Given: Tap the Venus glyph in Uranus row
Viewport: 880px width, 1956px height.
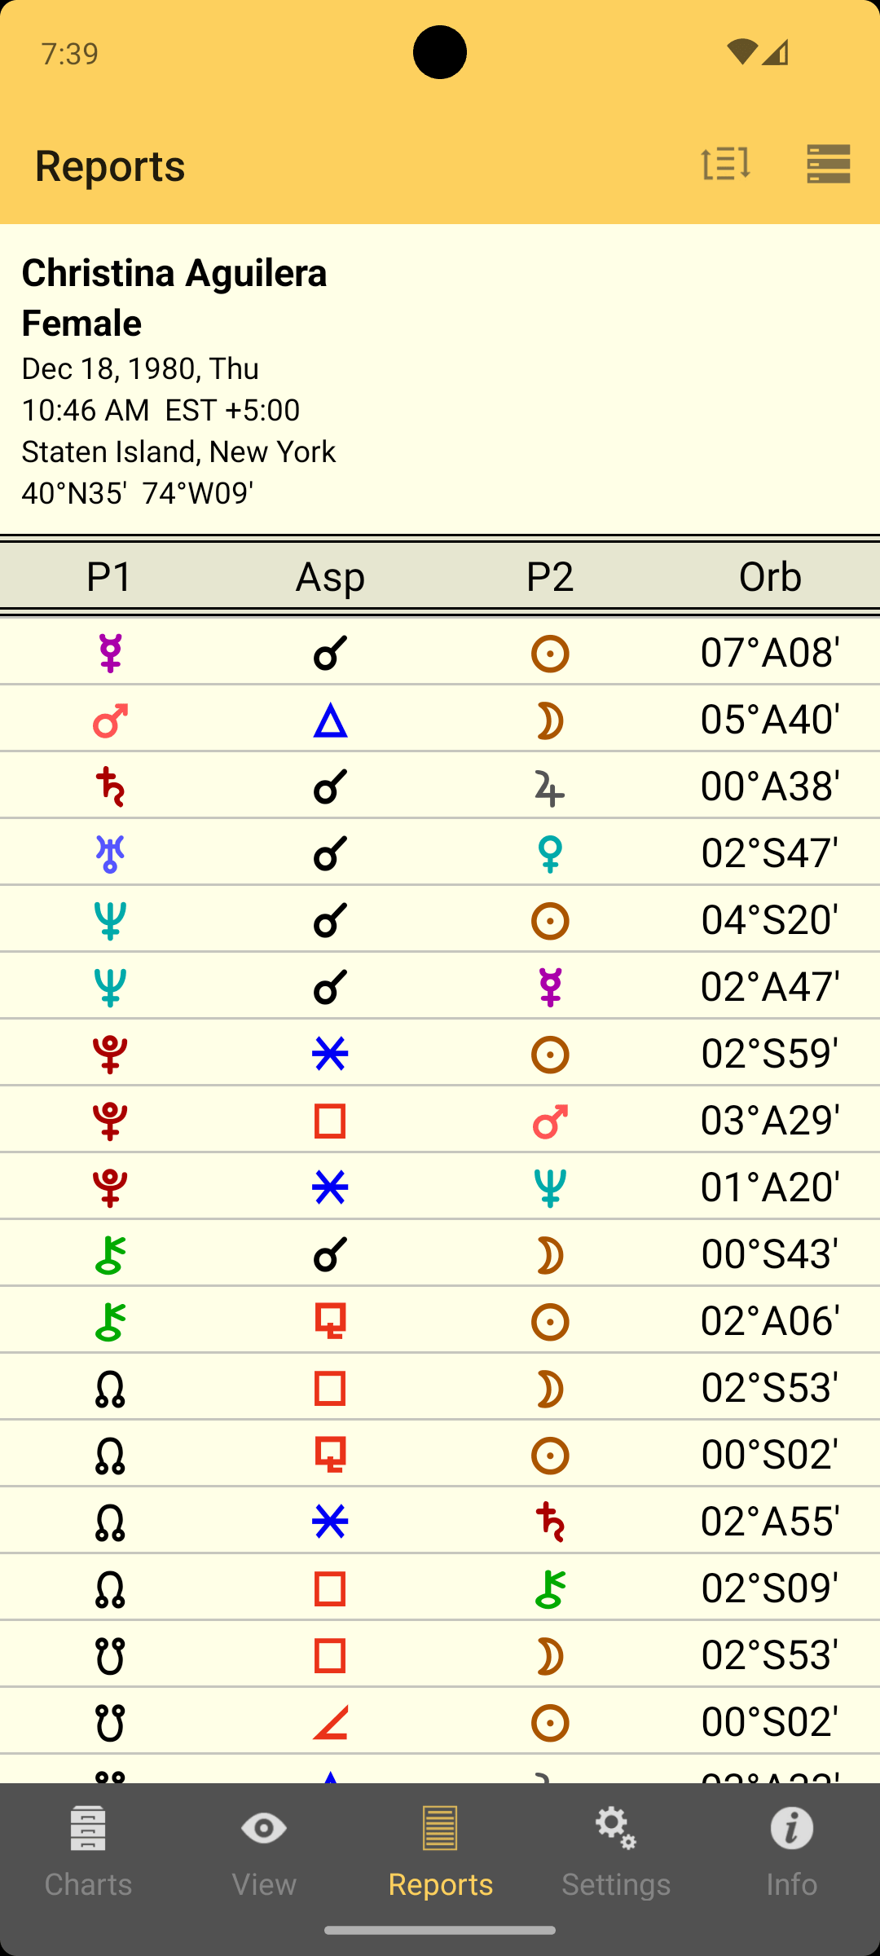Looking at the screenshot, I should [x=550, y=854].
